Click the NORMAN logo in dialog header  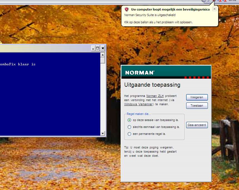(140, 73)
